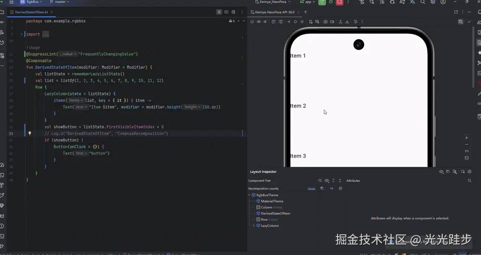The width and height of the screenshot is (481, 255).
Task: Click the red Stop button
Action: (339, 2)
